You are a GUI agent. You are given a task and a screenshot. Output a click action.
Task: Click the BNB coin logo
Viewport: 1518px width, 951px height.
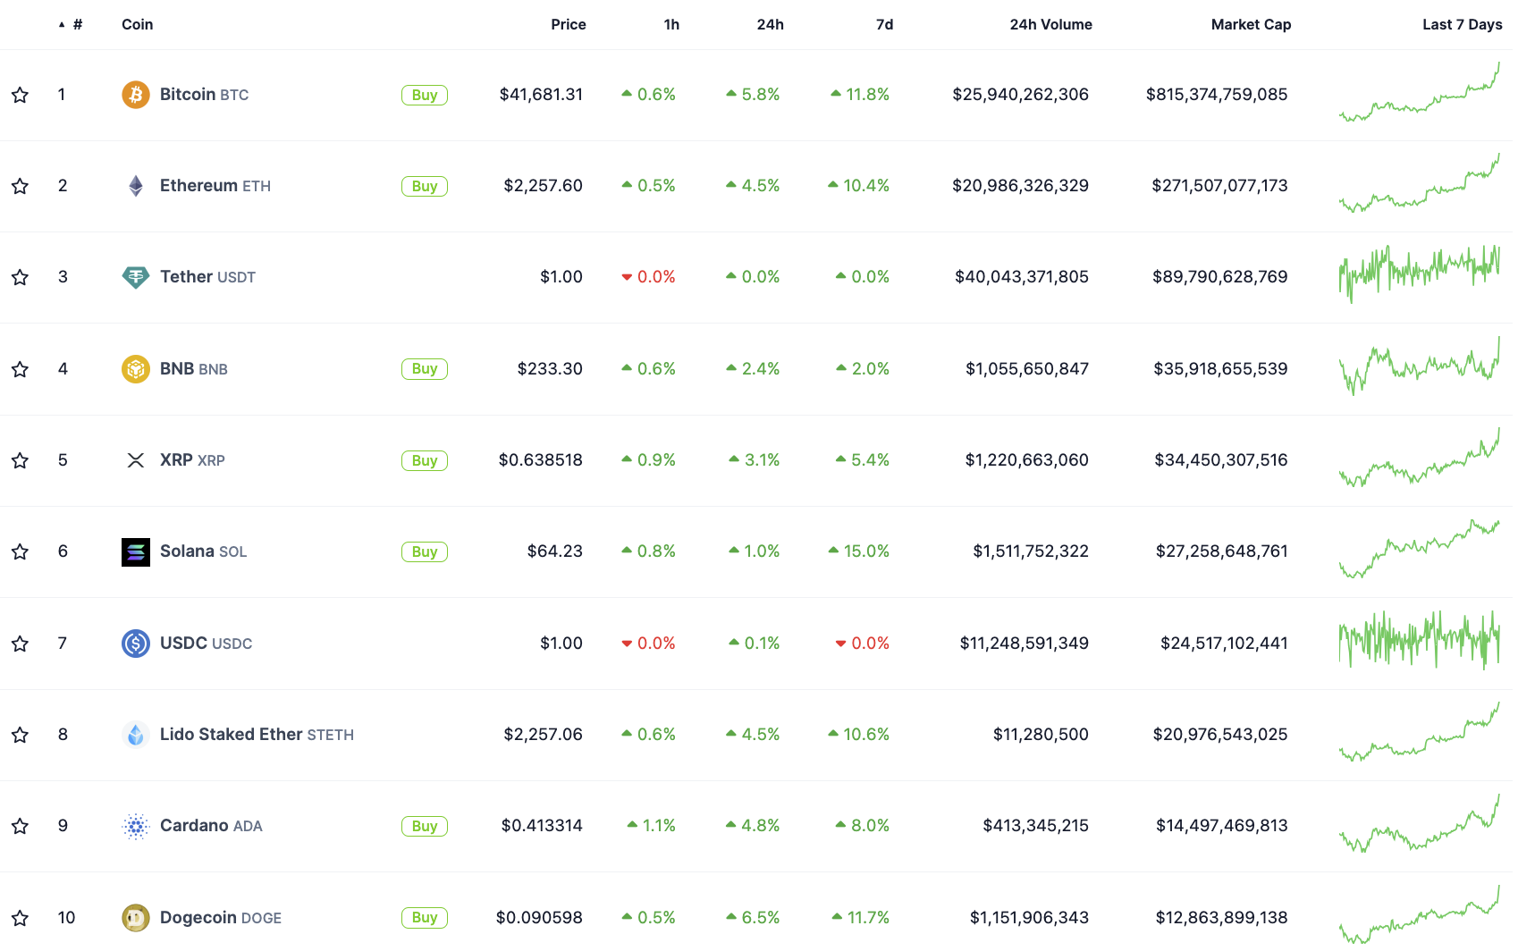[136, 369]
